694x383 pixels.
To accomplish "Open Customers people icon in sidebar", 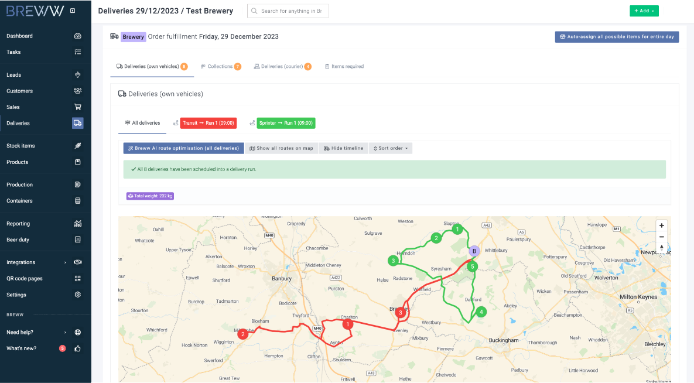I will point(77,91).
